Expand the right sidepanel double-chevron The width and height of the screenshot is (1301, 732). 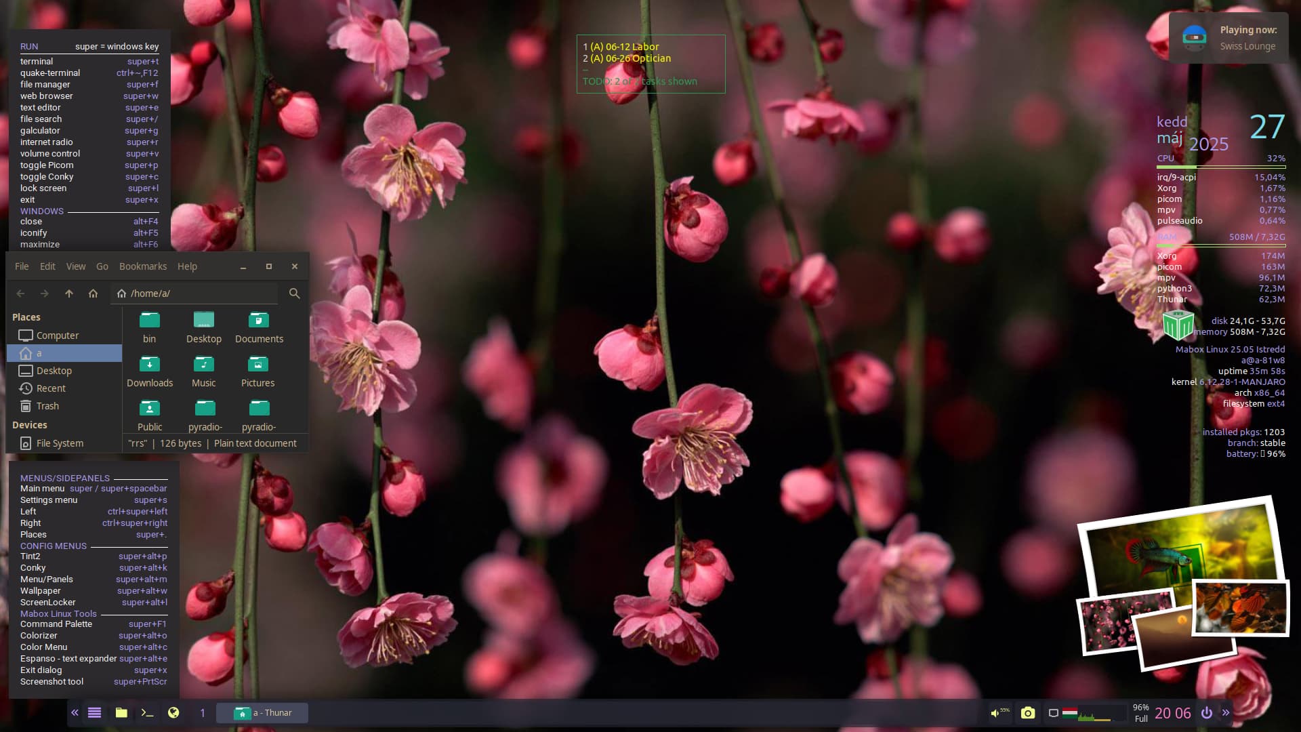[1226, 712]
